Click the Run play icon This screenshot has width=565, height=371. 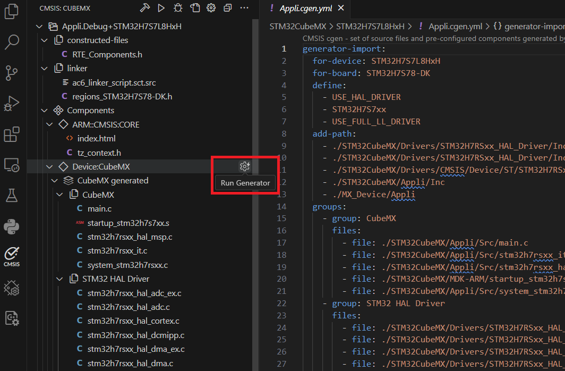(161, 8)
